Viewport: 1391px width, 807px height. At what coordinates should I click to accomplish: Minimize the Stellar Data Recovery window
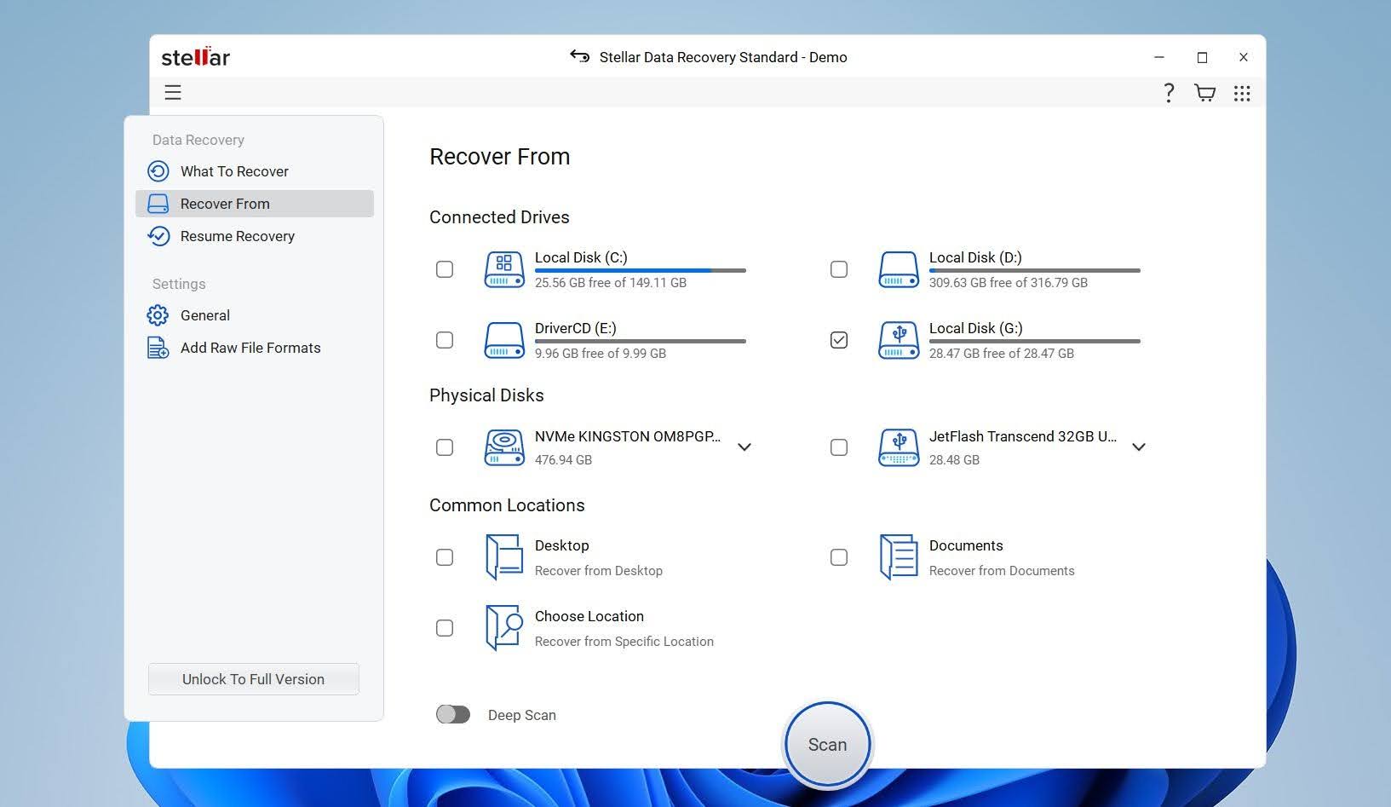(1159, 57)
